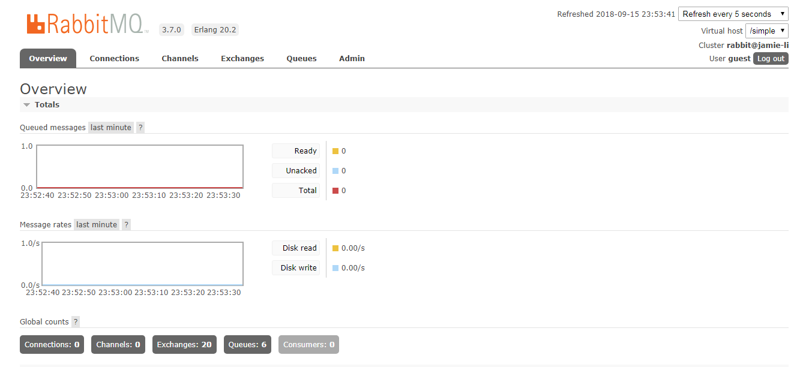Open help for Queued messages

pyautogui.click(x=140, y=127)
